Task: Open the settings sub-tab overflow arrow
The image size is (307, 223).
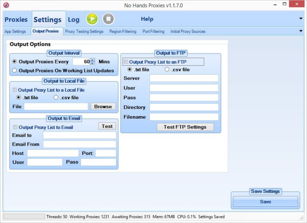Action: [301, 31]
